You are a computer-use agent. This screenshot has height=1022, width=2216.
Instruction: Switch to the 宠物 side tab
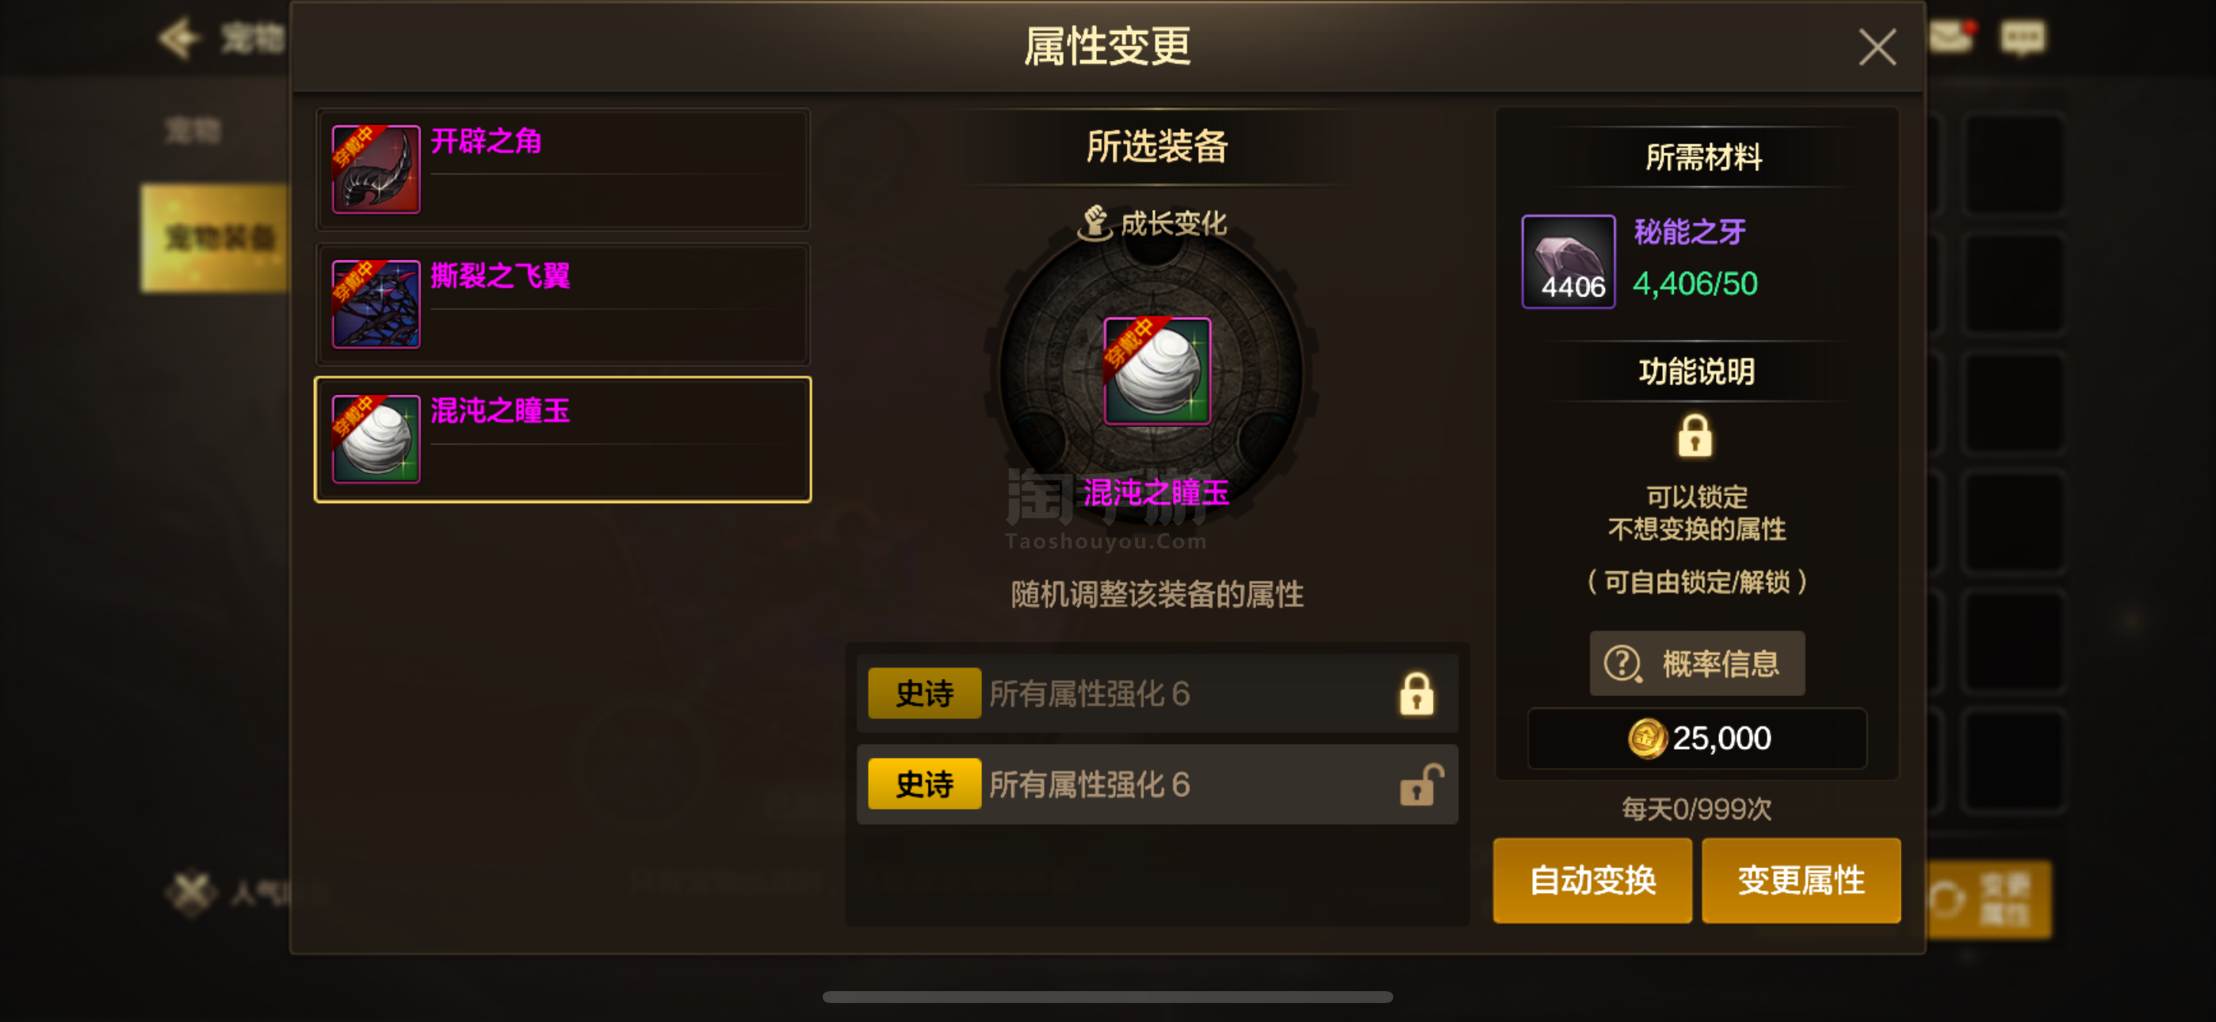click(x=194, y=132)
